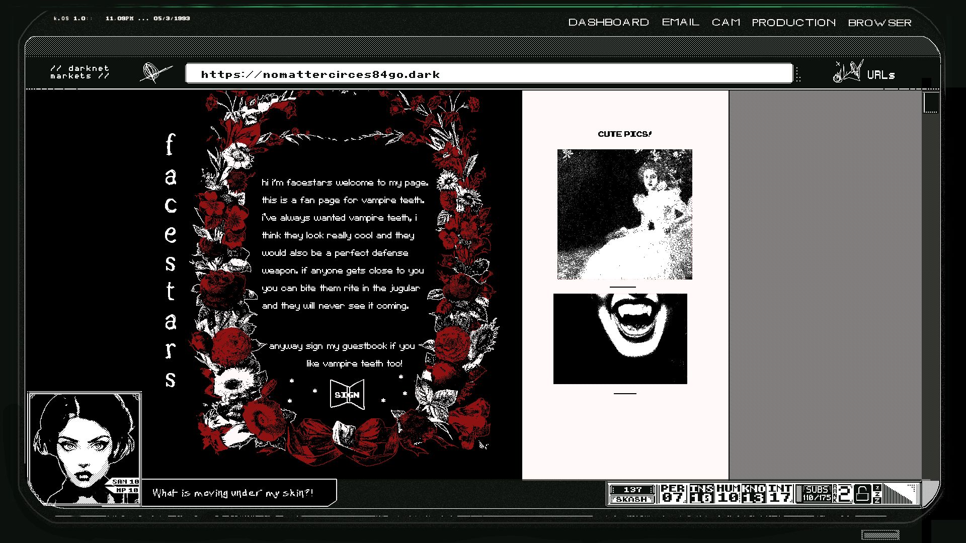Click the 'What is moving under my skin?!' dialogue

click(x=238, y=493)
